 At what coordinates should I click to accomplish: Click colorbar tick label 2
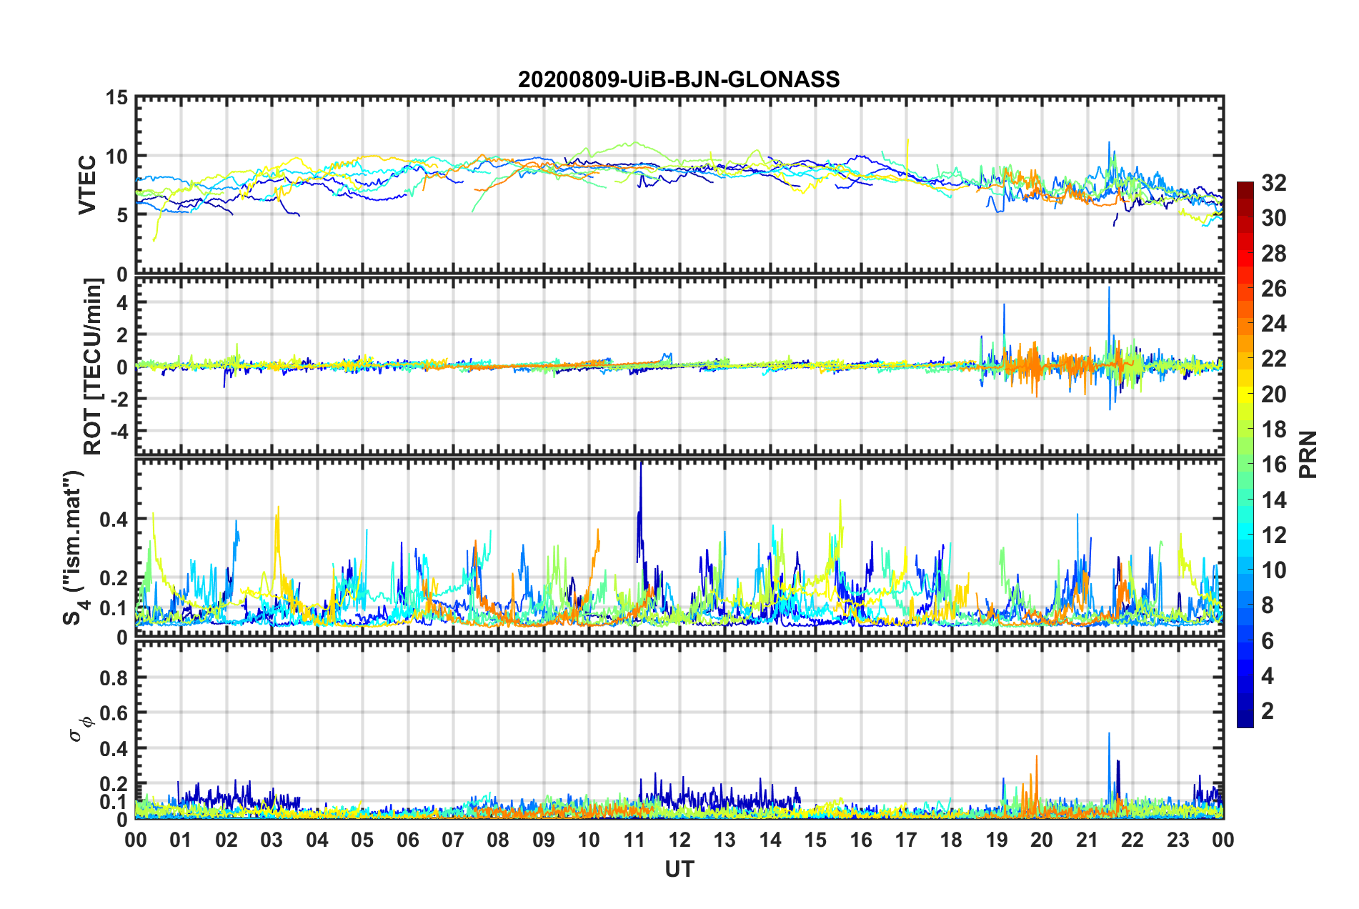tap(1268, 711)
